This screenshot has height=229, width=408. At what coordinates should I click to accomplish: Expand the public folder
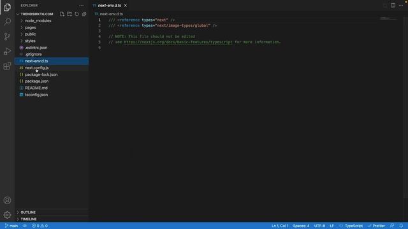pyautogui.click(x=52, y=34)
